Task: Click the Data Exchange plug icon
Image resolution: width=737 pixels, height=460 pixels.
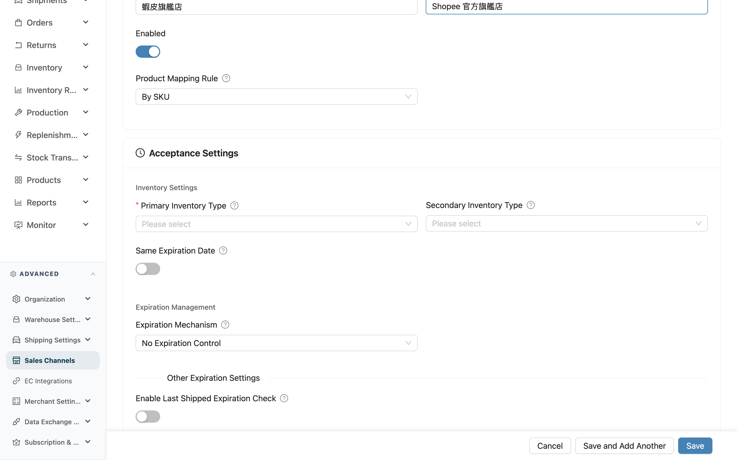Action: pos(16,422)
